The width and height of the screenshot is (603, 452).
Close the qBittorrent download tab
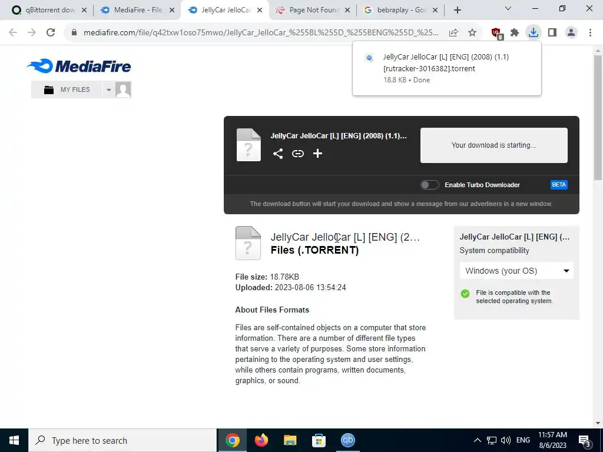point(84,11)
